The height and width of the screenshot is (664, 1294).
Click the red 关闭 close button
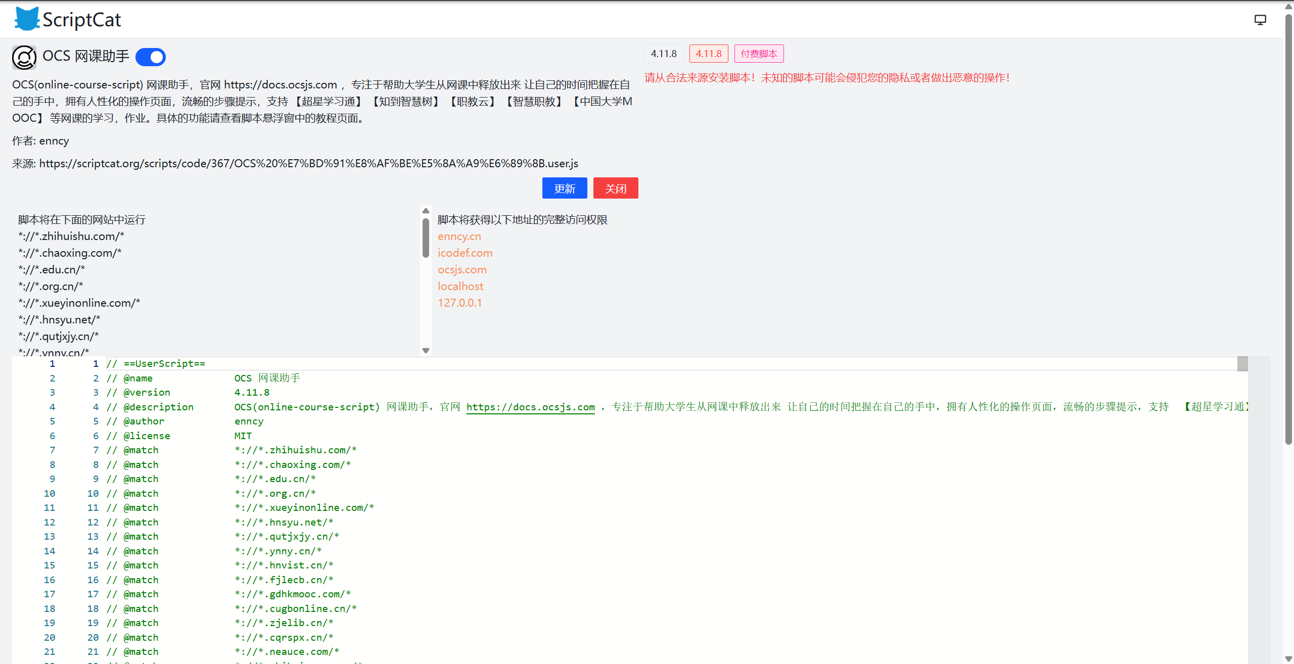click(x=615, y=188)
